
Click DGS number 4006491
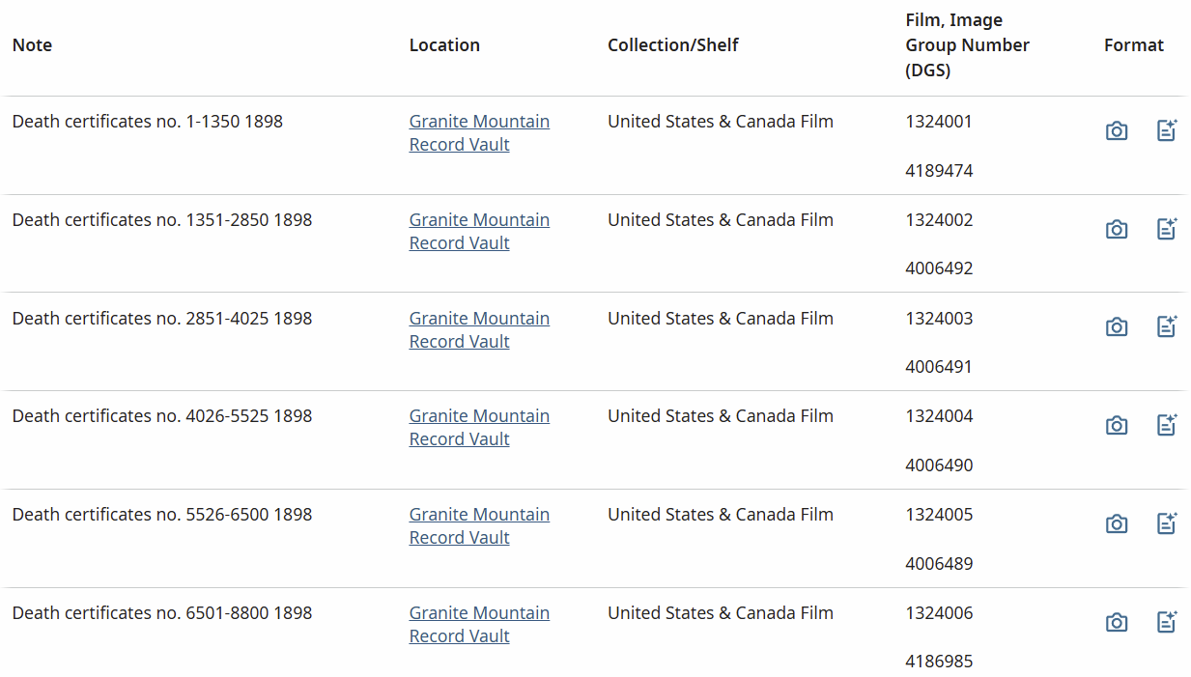coord(939,367)
